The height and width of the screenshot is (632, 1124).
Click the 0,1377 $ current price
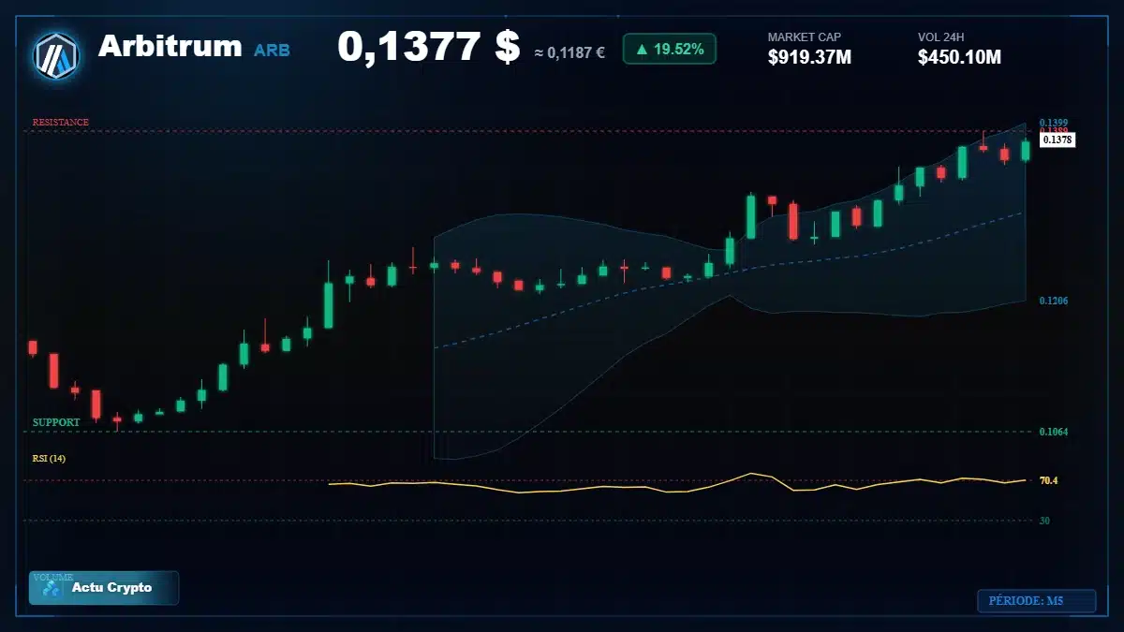point(428,46)
